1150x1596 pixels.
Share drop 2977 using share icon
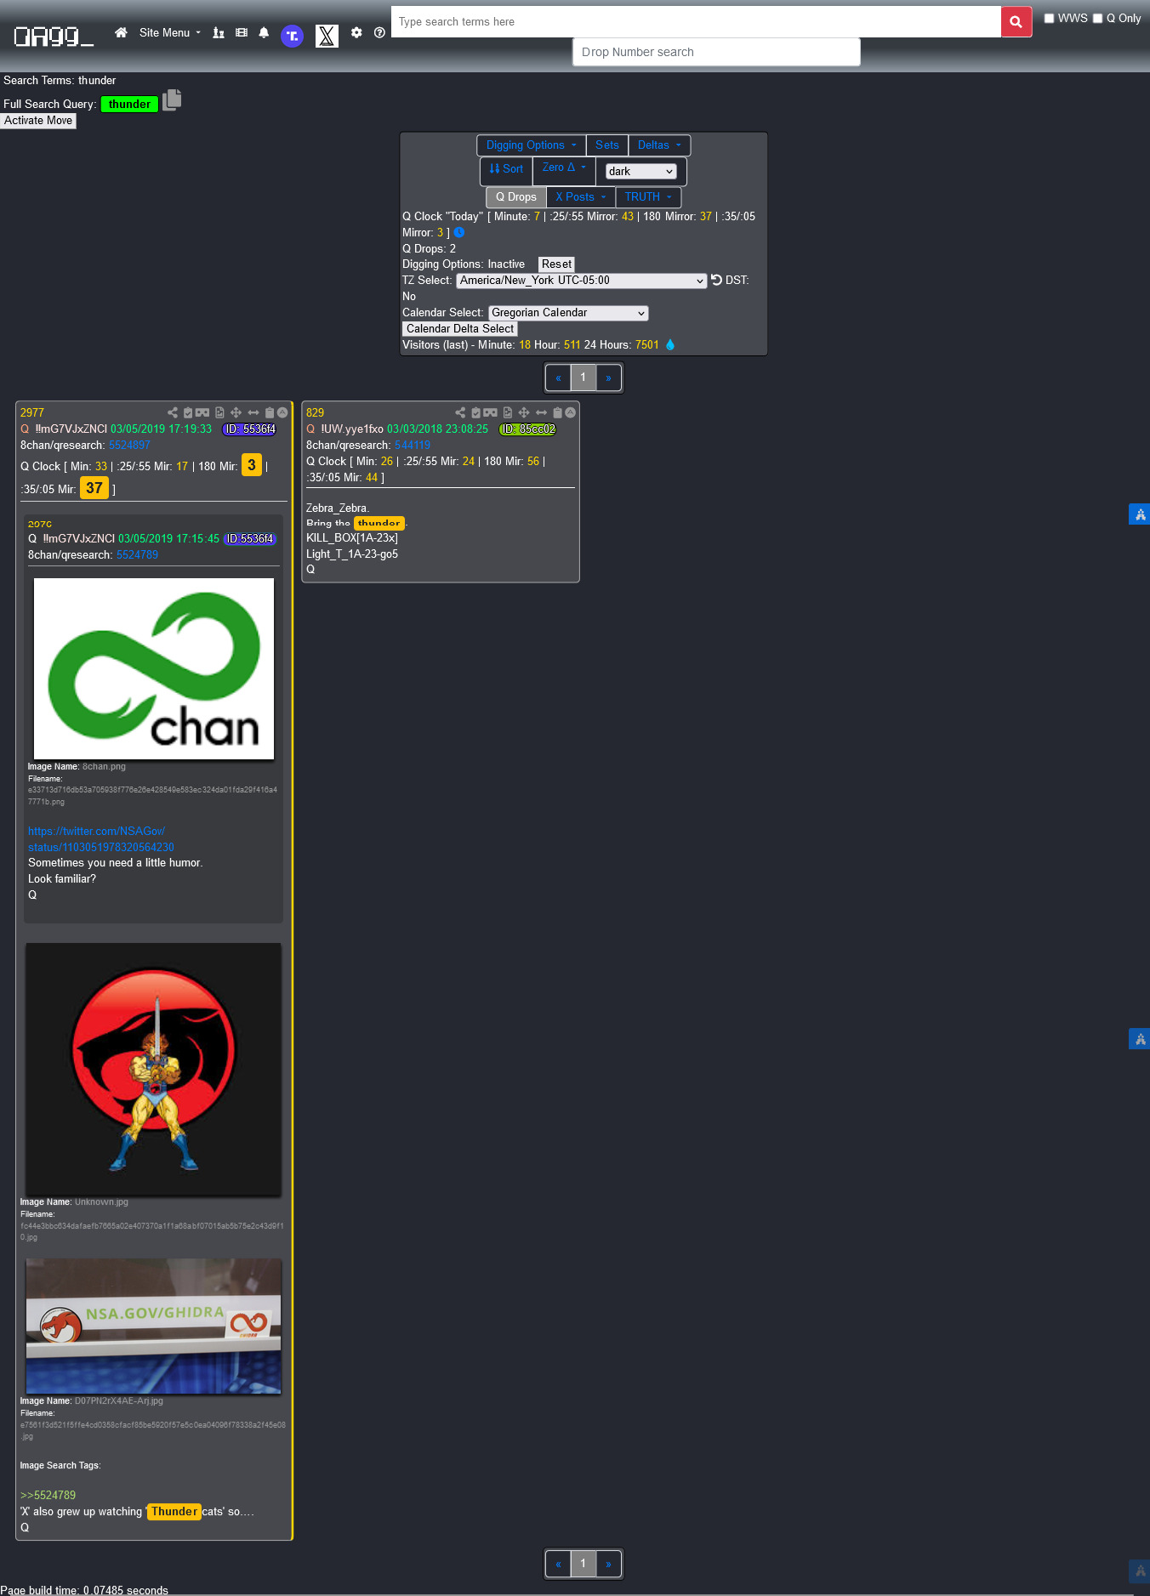coord(173,412)
